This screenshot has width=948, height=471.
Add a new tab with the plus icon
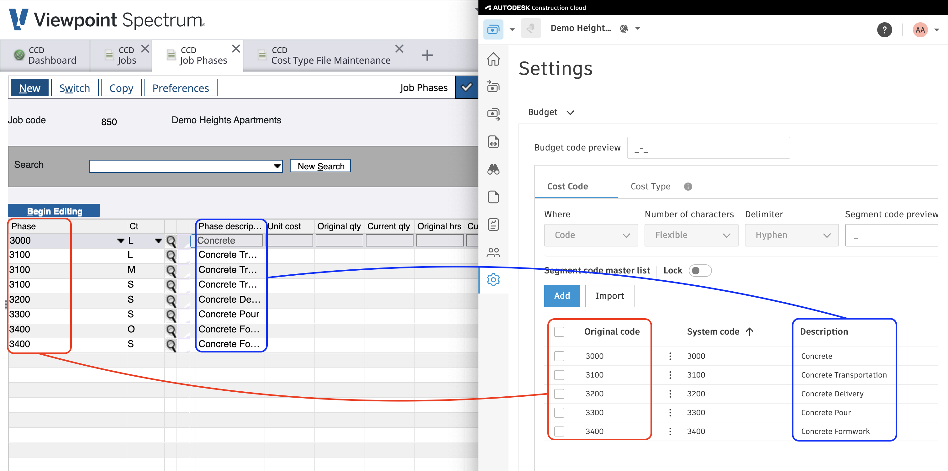[427, 55]
